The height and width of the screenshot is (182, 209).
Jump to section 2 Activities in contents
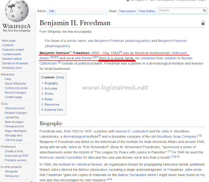click(x=49, y=89)
